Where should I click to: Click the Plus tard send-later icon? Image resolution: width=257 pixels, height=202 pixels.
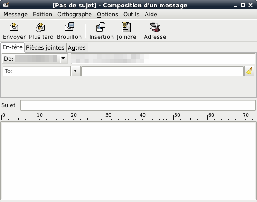41,28
